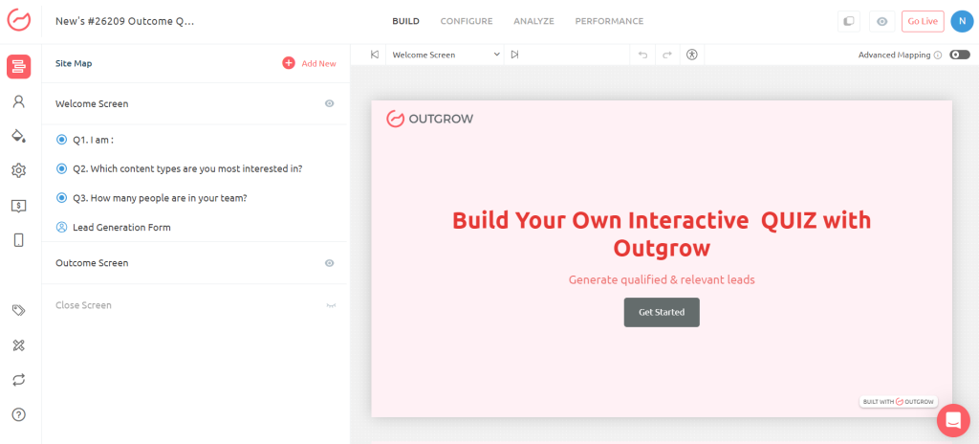The image size is (979, 444).
Task: Open the mobile preview phone icon
Action: coord(18,240)
